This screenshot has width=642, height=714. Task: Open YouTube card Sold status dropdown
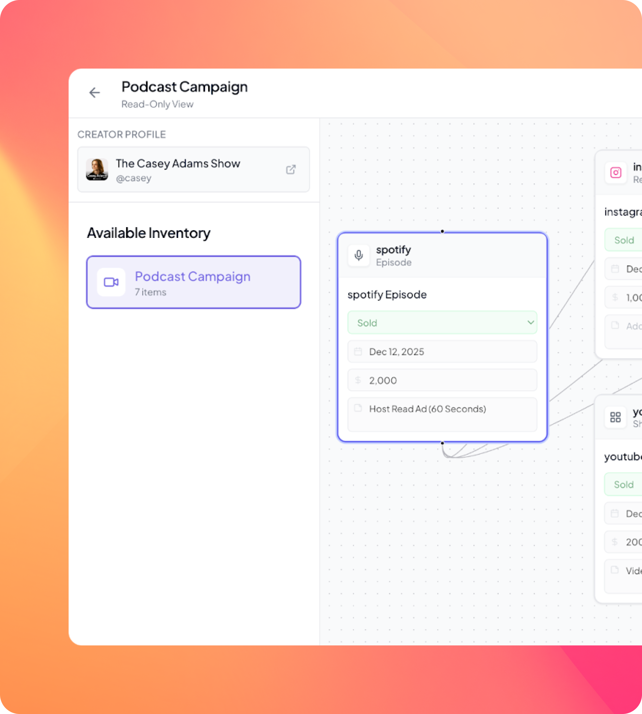tap(624, 484)
